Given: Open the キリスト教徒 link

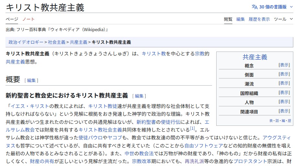Looking at the screenshot, I should (x=103, y=106).
